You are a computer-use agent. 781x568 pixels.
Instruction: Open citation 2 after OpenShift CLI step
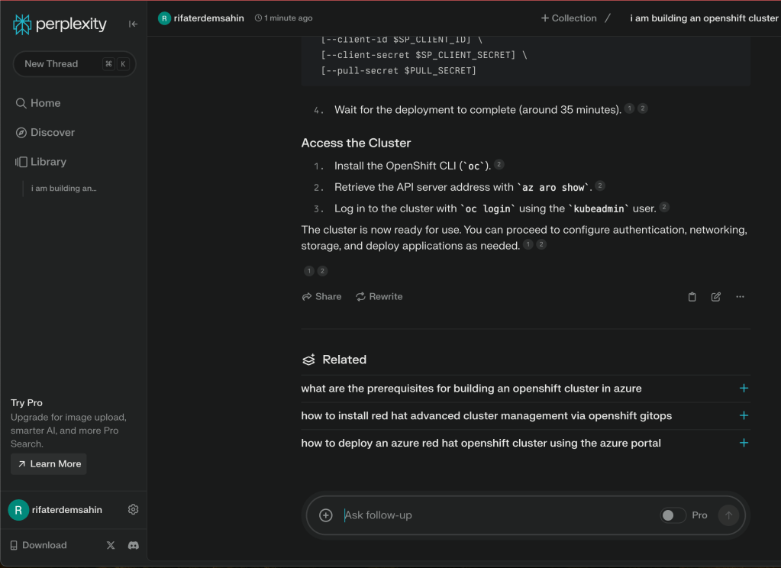499,164
